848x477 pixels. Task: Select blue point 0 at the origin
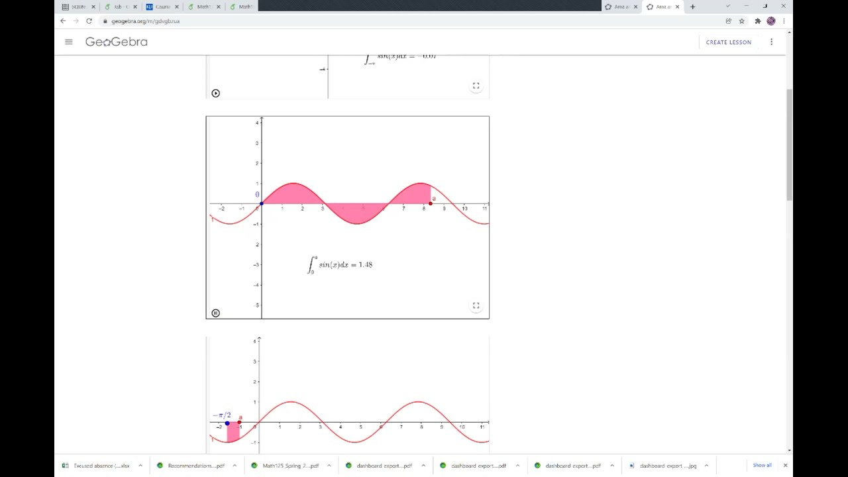coord(262,203)
